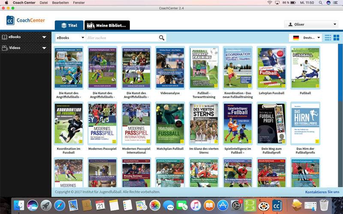
Task: Open the Fußball - Torwarttraining book cover
Action: pos(204,68)
